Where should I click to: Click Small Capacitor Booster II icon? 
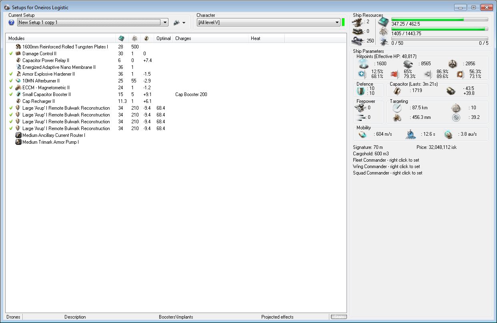pos(18,94)
